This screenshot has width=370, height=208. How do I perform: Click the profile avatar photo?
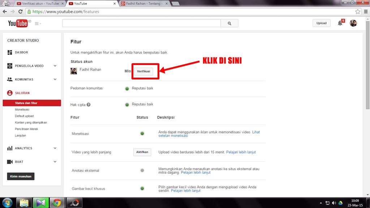click(353, 23)
